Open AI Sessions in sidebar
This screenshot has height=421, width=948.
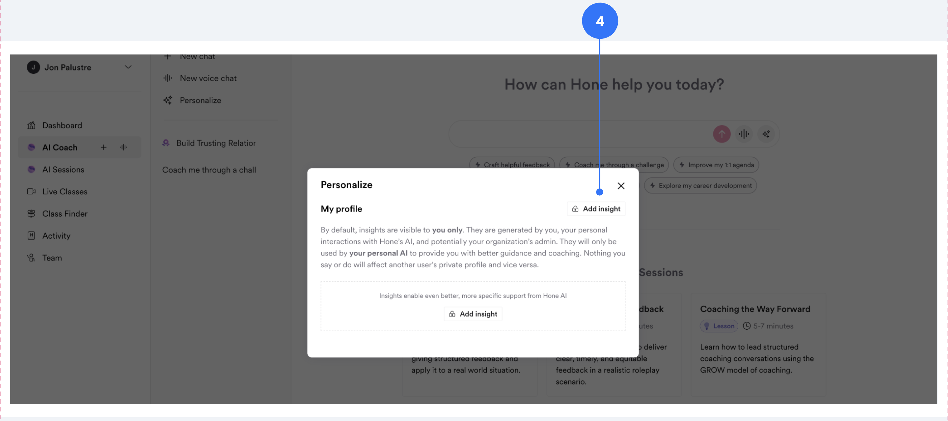pyautogui.click(x=63, y=170)
